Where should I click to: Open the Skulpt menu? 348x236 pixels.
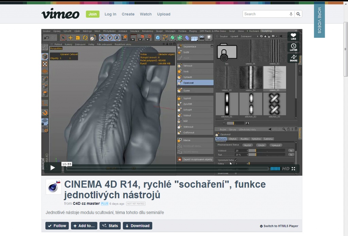(x=159, y=31)
